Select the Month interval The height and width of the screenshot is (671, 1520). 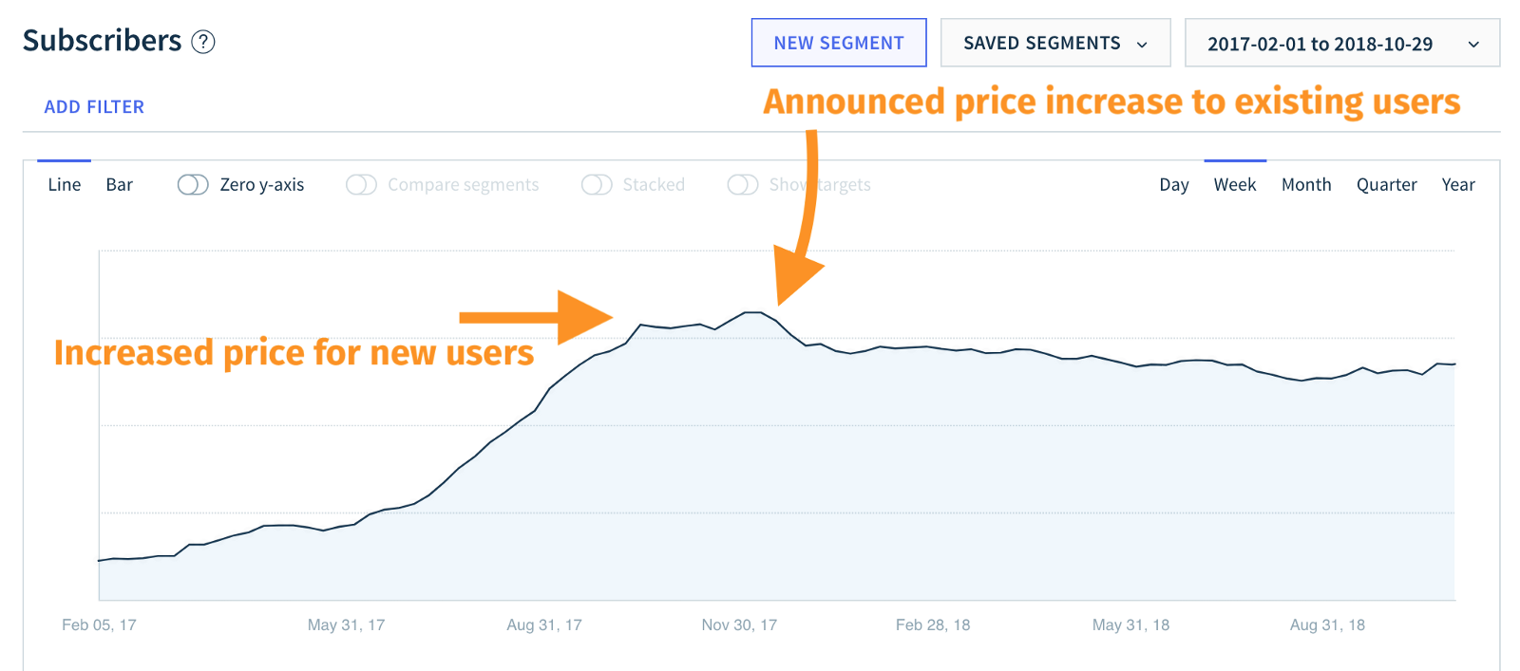click(x=1306, y=185)
